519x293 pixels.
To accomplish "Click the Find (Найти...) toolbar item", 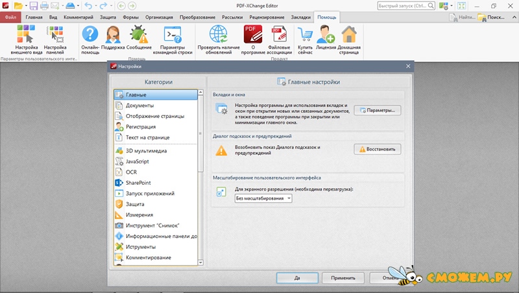I will pos(463,18).
